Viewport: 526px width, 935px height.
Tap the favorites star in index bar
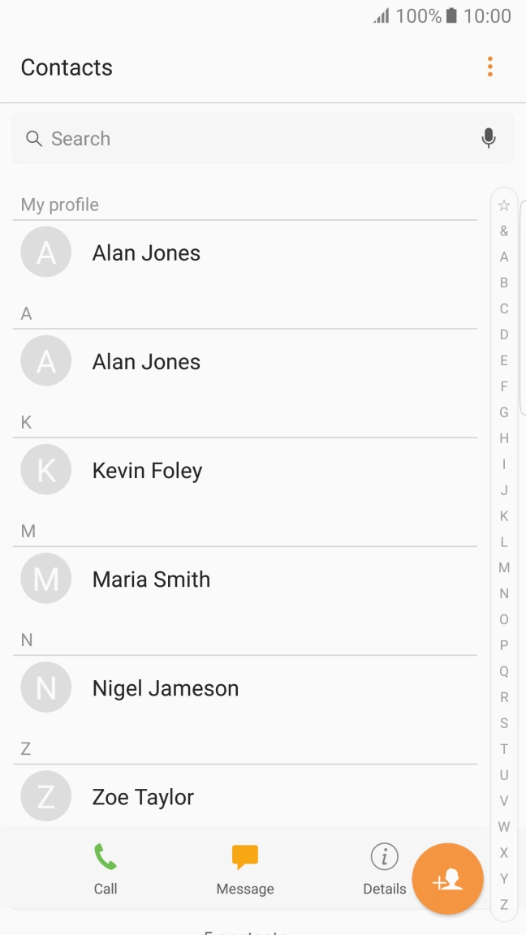click(504, 205)
